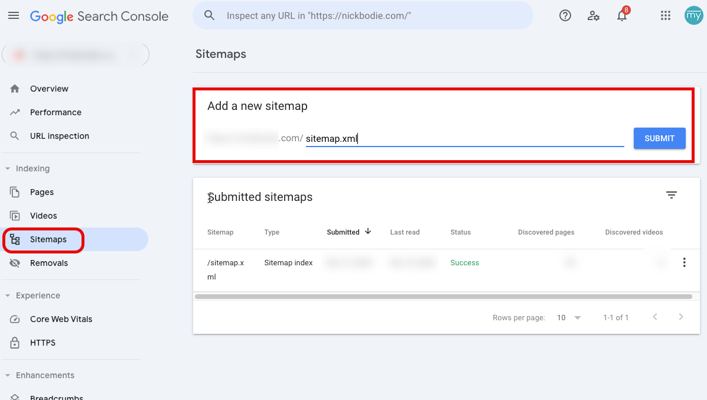Viewport: 707px width, 400px height.
Task: Click the Removals crossed-eye icon
Action: tap(15, 263)
